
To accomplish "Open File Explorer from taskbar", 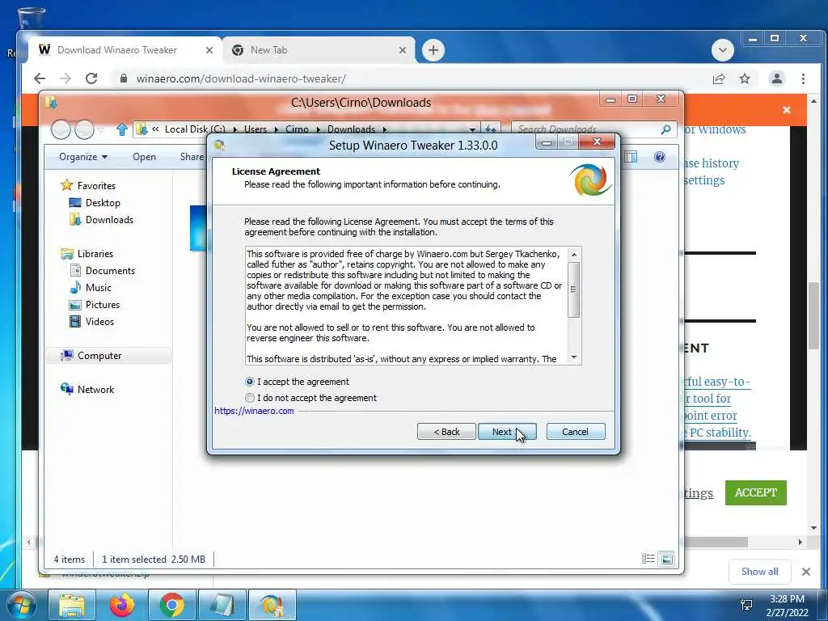I will tap(72, 605).
